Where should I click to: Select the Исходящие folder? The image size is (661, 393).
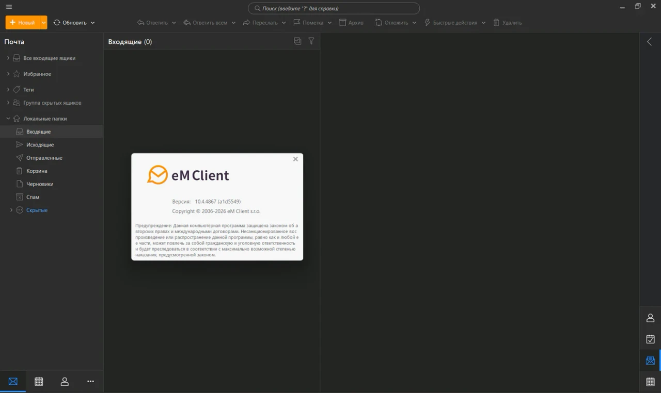click(x=52, y=145)
